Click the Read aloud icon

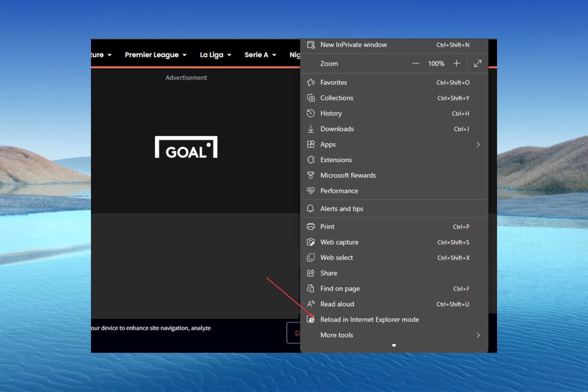pyautogui.click(x=311, y=304)
